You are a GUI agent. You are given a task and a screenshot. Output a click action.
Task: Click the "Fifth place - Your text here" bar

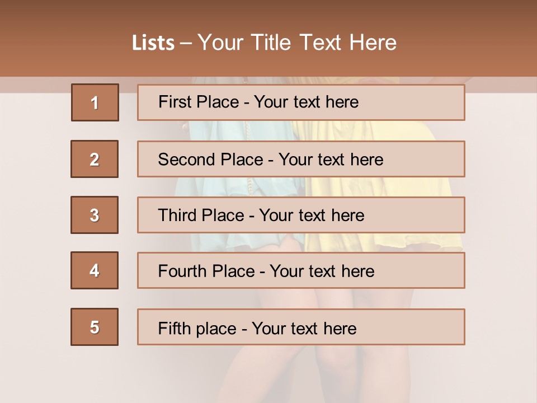301,327
